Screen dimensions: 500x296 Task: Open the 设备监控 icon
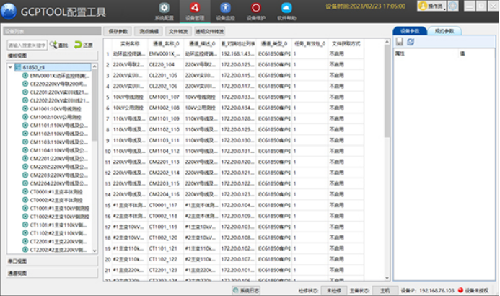[x=225, y=10]
